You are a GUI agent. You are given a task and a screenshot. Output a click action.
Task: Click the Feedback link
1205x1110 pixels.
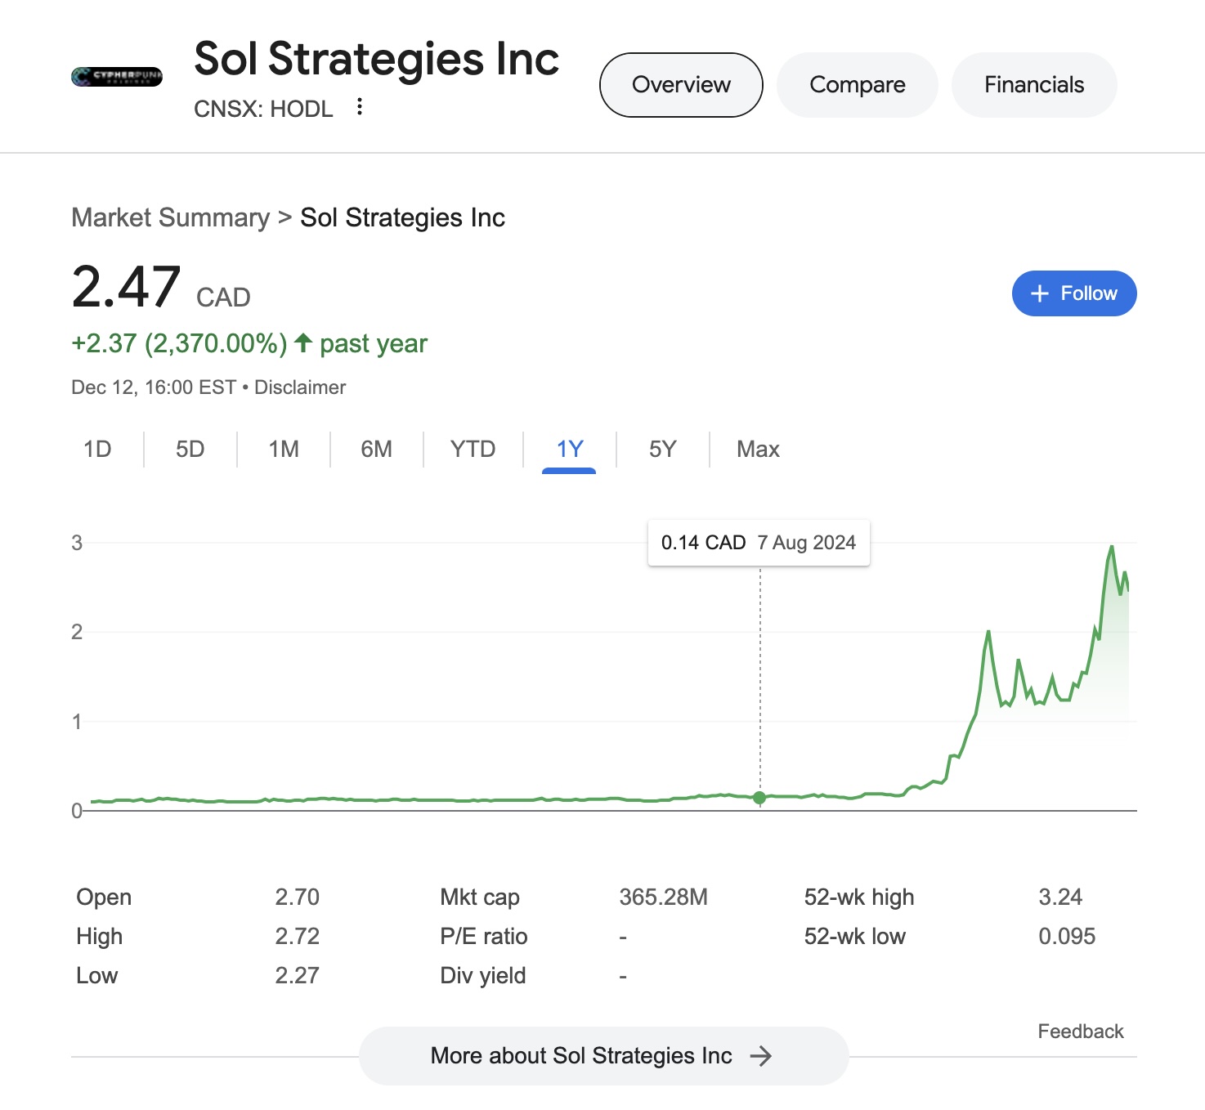[x=1081, y=1032]
